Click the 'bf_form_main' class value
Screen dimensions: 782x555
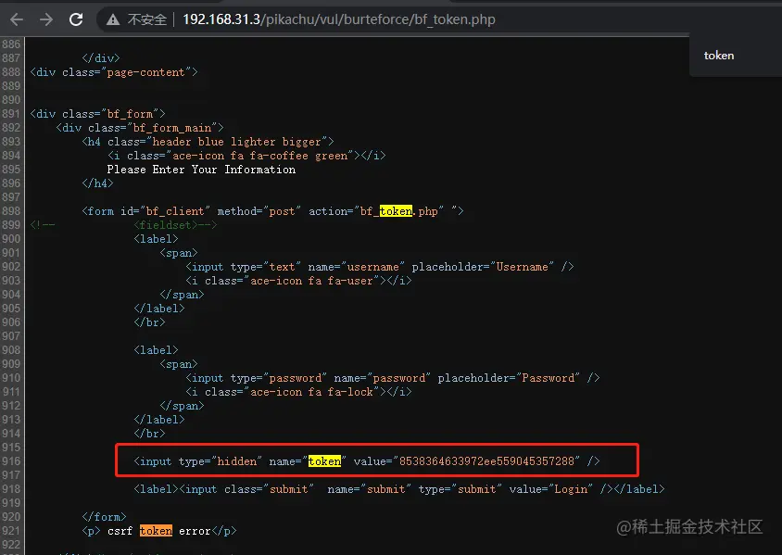172,128
